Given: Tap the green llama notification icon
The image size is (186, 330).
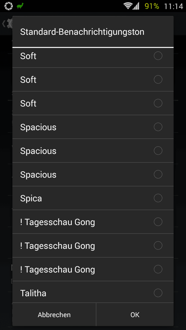Looking at the screenshot, I should point(20,6).
